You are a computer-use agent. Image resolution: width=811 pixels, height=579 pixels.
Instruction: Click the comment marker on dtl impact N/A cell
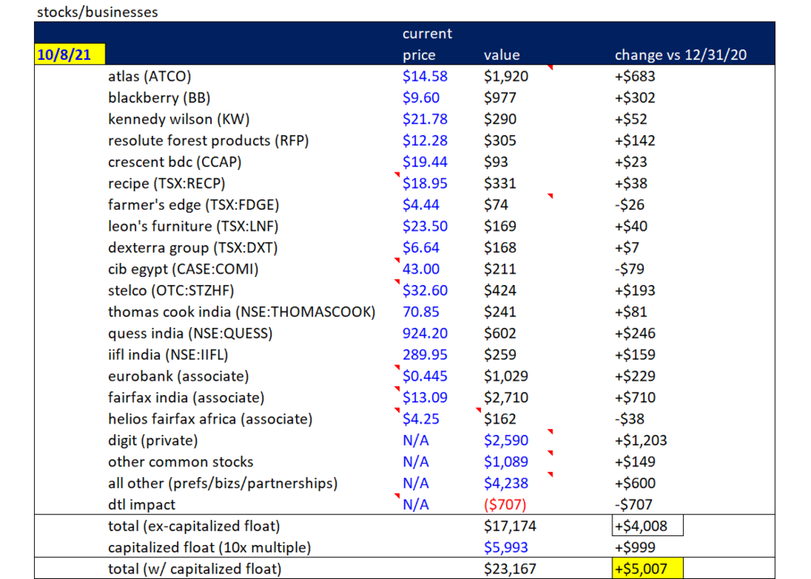click(x=397, y=496)
